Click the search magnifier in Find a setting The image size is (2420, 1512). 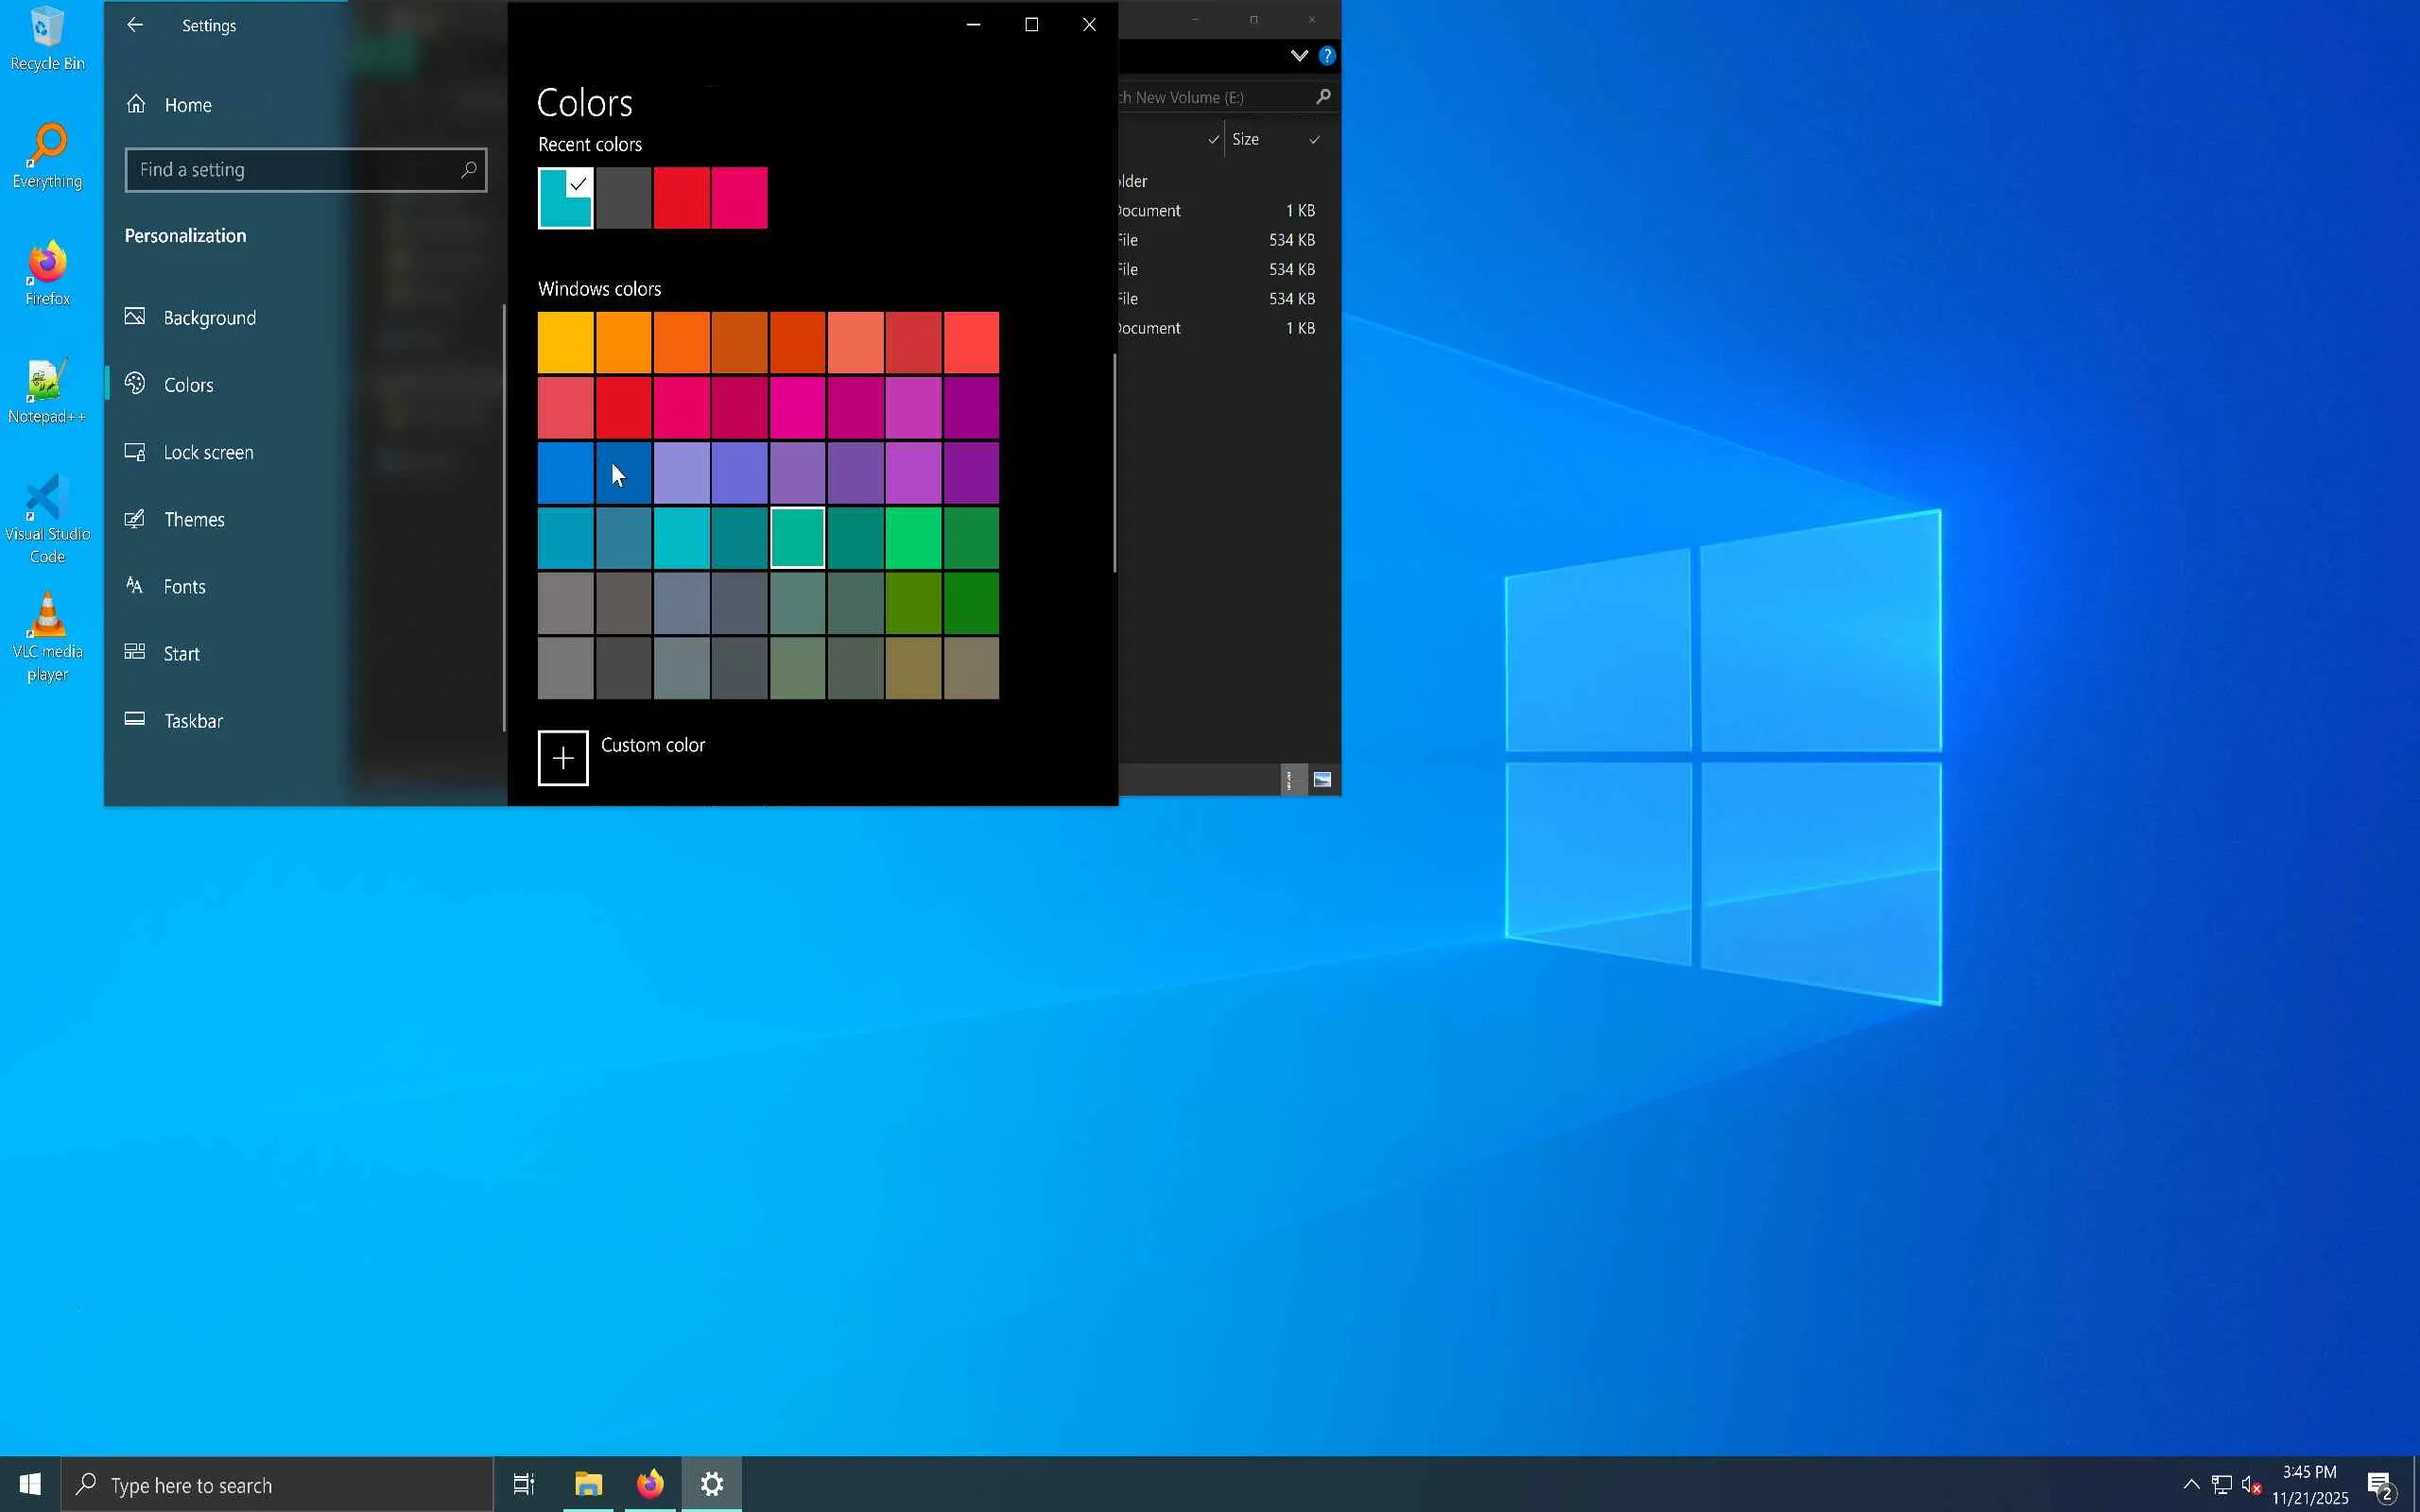point(468,170)
